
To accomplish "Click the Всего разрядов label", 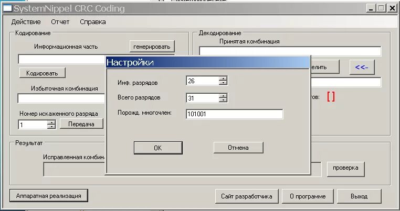I will pyautogui.click(x=139, y=97).
